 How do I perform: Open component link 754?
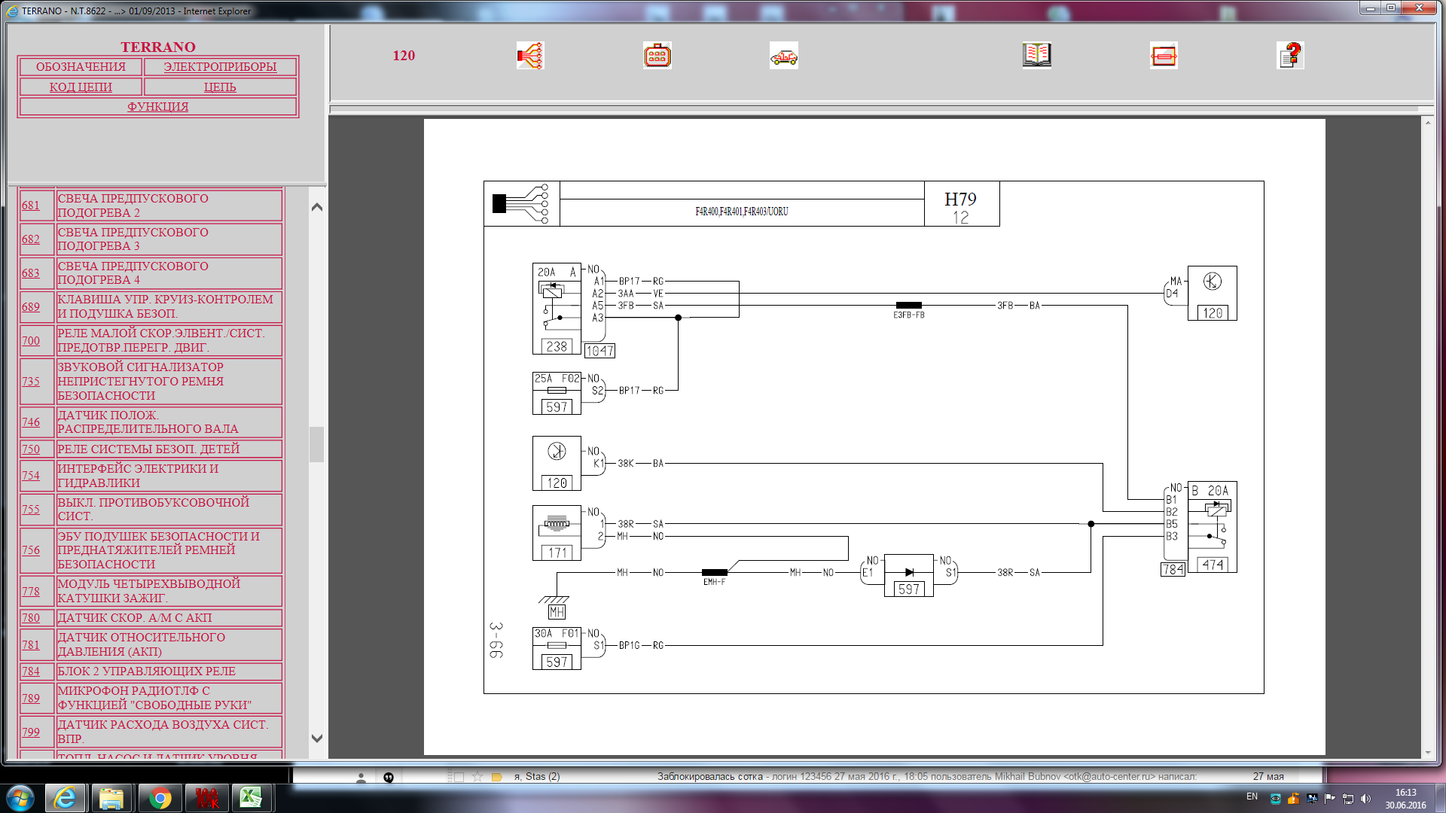point(31,476)
